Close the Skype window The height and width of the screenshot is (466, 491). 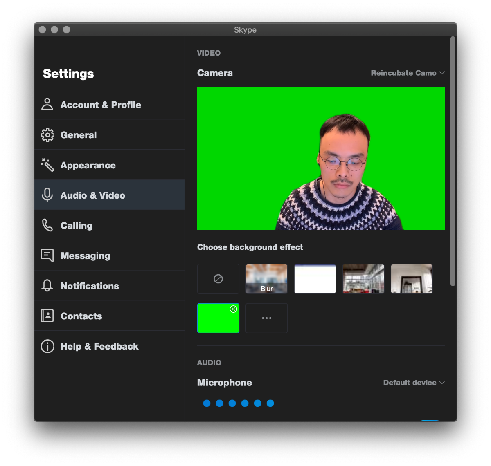pyautogui.click(x=42, y=29)
